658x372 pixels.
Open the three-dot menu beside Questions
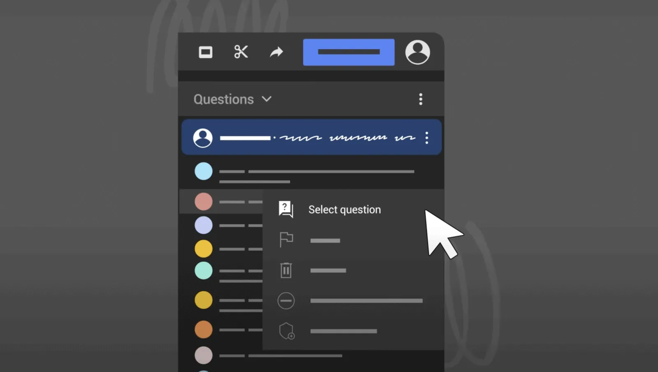pyautogui.click(x=420, y=99)
